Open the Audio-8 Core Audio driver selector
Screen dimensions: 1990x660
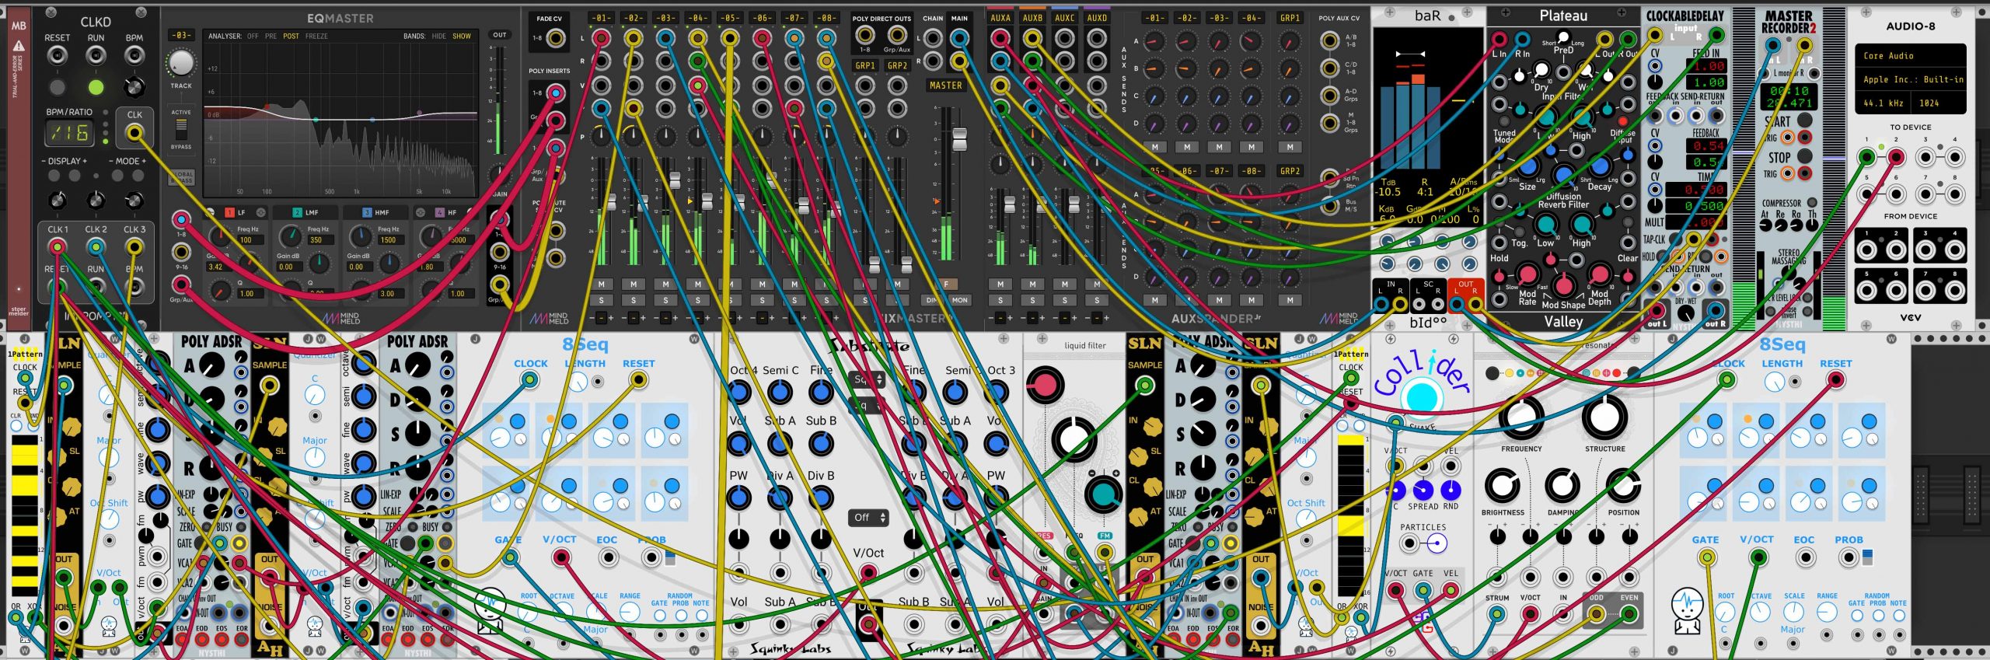coord(1911,56)
